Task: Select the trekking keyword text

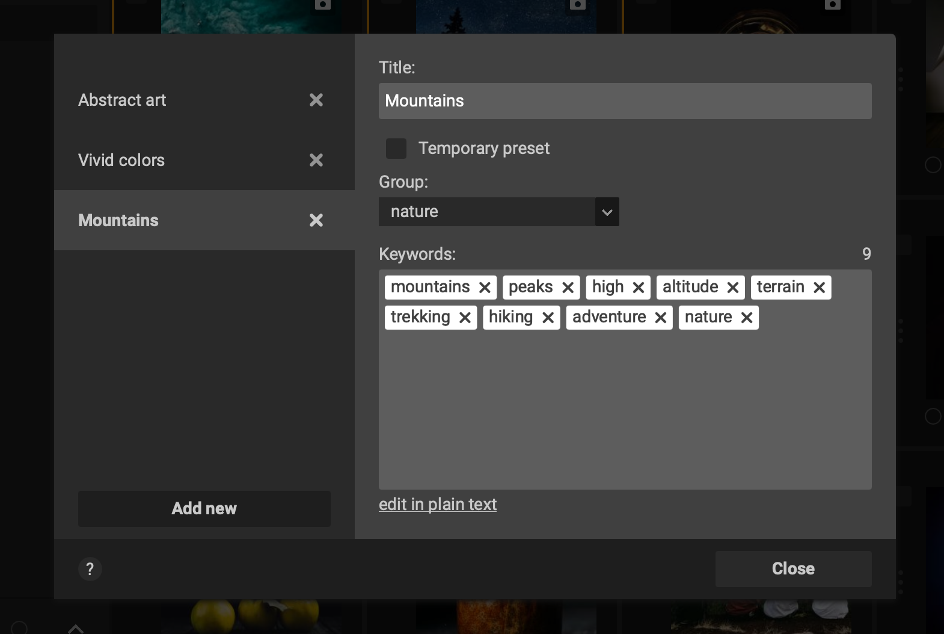Action: coord(420,317)
